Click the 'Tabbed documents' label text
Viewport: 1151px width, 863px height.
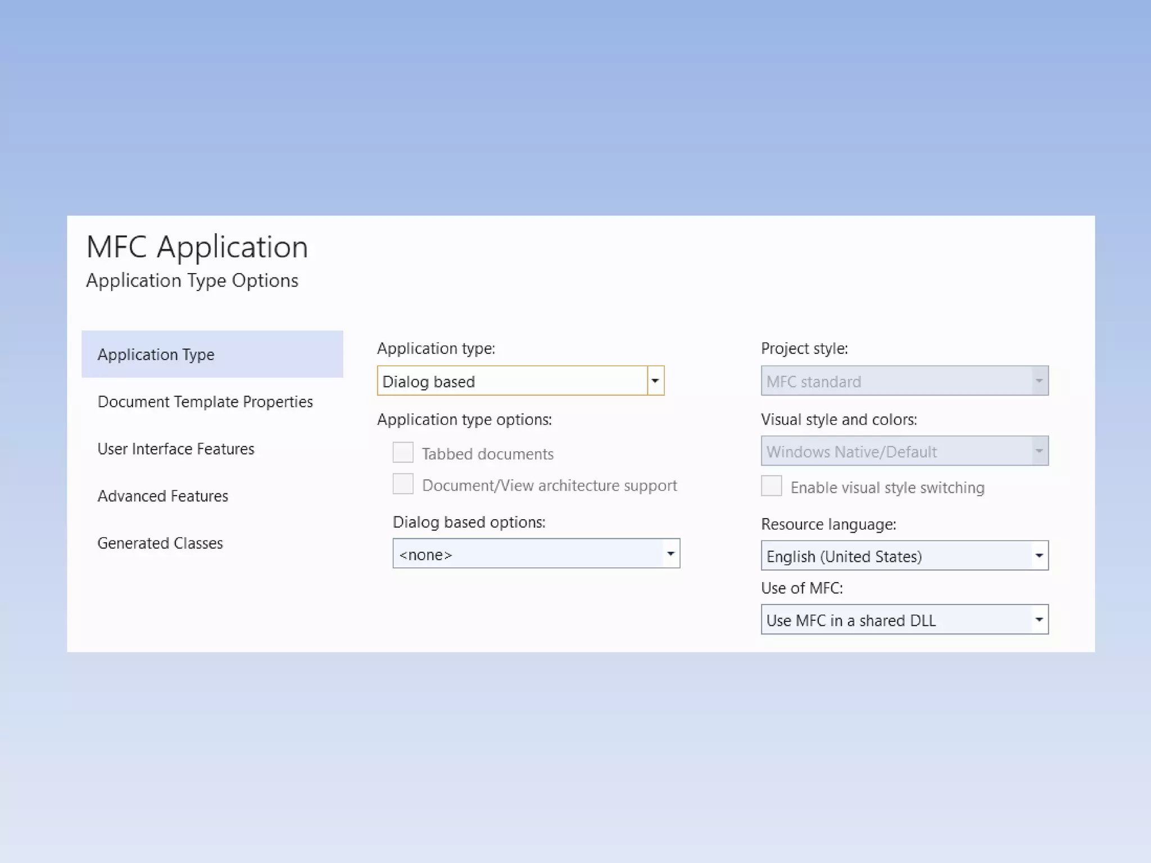(x=487, y=454)
